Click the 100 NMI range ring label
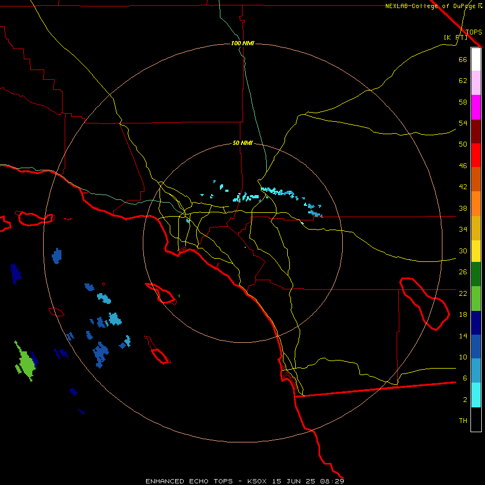 coord(242,43)
